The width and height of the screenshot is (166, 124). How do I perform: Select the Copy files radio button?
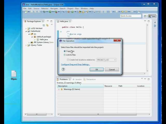(x=65, y=51)
